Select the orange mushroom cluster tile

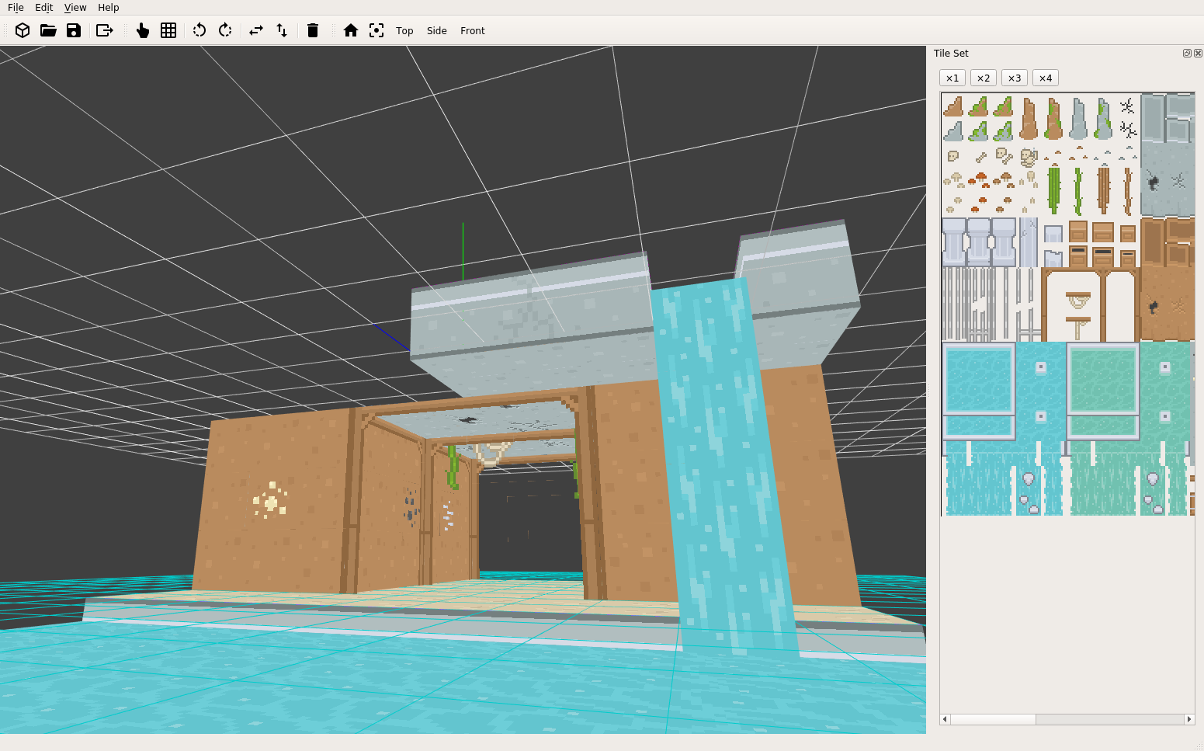[979, 179]
